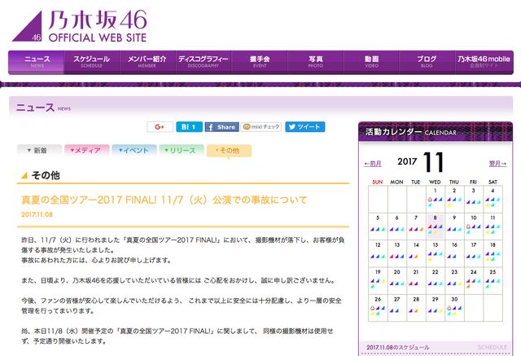Select the イベント category tab
This screenshot has width=521, height=356.
tap(134, 150)
